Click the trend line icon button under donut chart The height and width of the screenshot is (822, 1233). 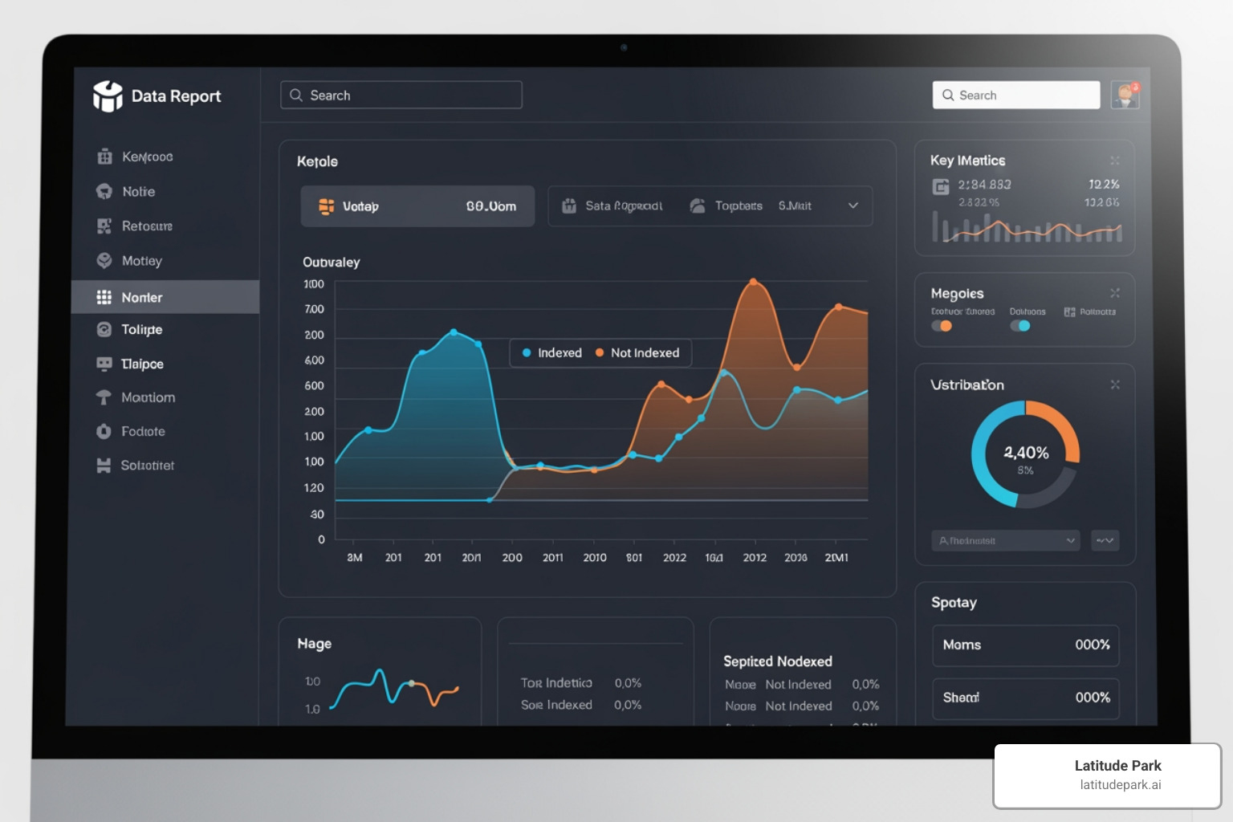(x=1105, y=540)
